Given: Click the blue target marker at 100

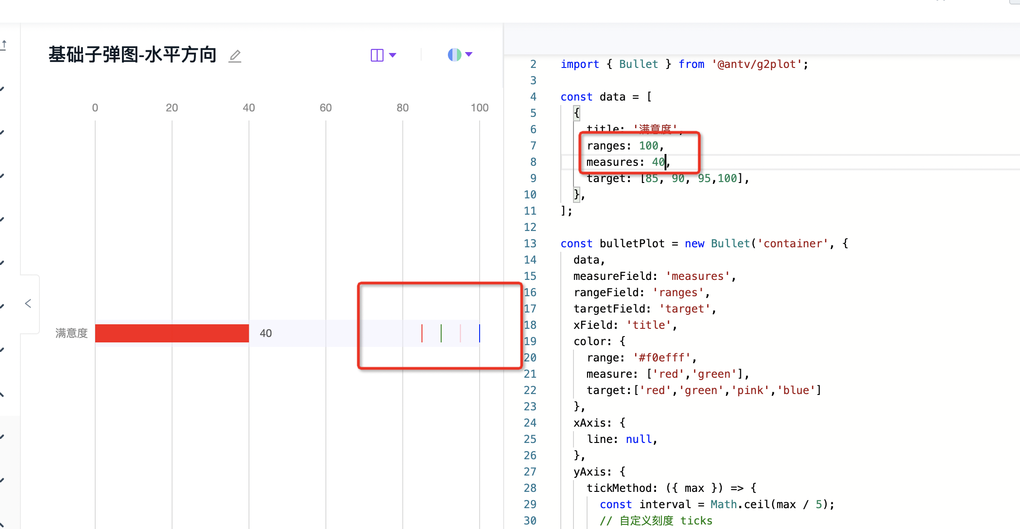Looking at the screenshot, I should (x=480, y=333).
